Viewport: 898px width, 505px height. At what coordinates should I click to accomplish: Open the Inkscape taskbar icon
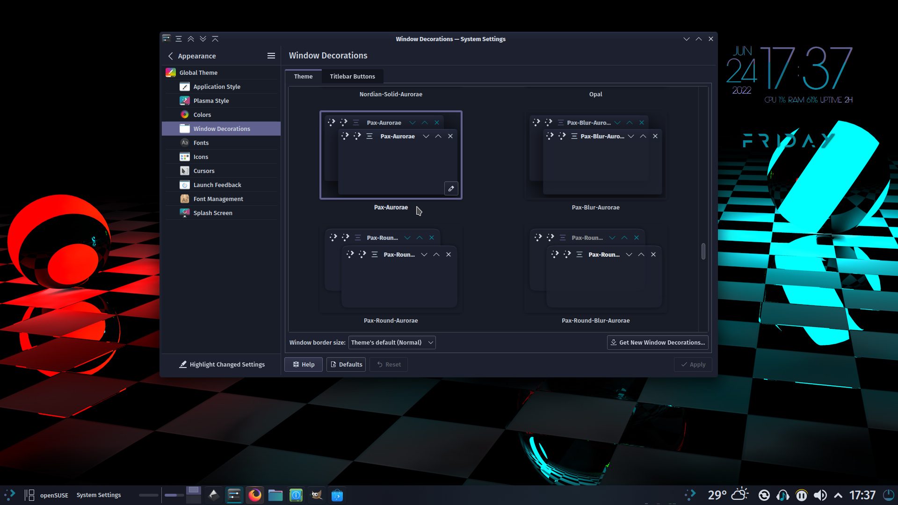point(214,495)
